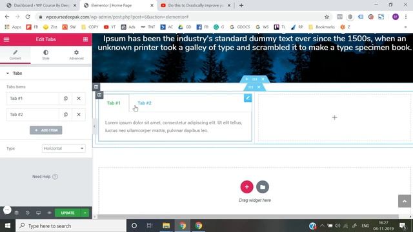This screenshot has height=232, width=413.
Task: Click the ADD ITEM button
Action: pos(46,130)
